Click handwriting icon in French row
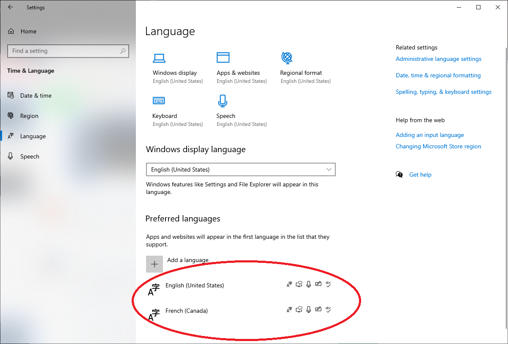The width and height of the screenshot is (508, 344). pyautogui.click(x=318, y=310)
